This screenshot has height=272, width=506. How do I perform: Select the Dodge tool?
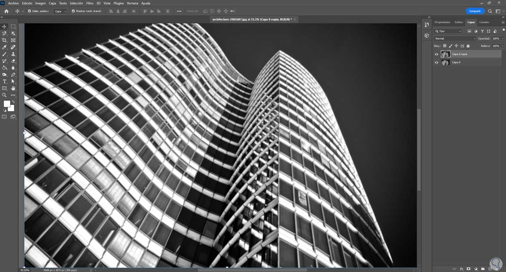tap(5, 75)
